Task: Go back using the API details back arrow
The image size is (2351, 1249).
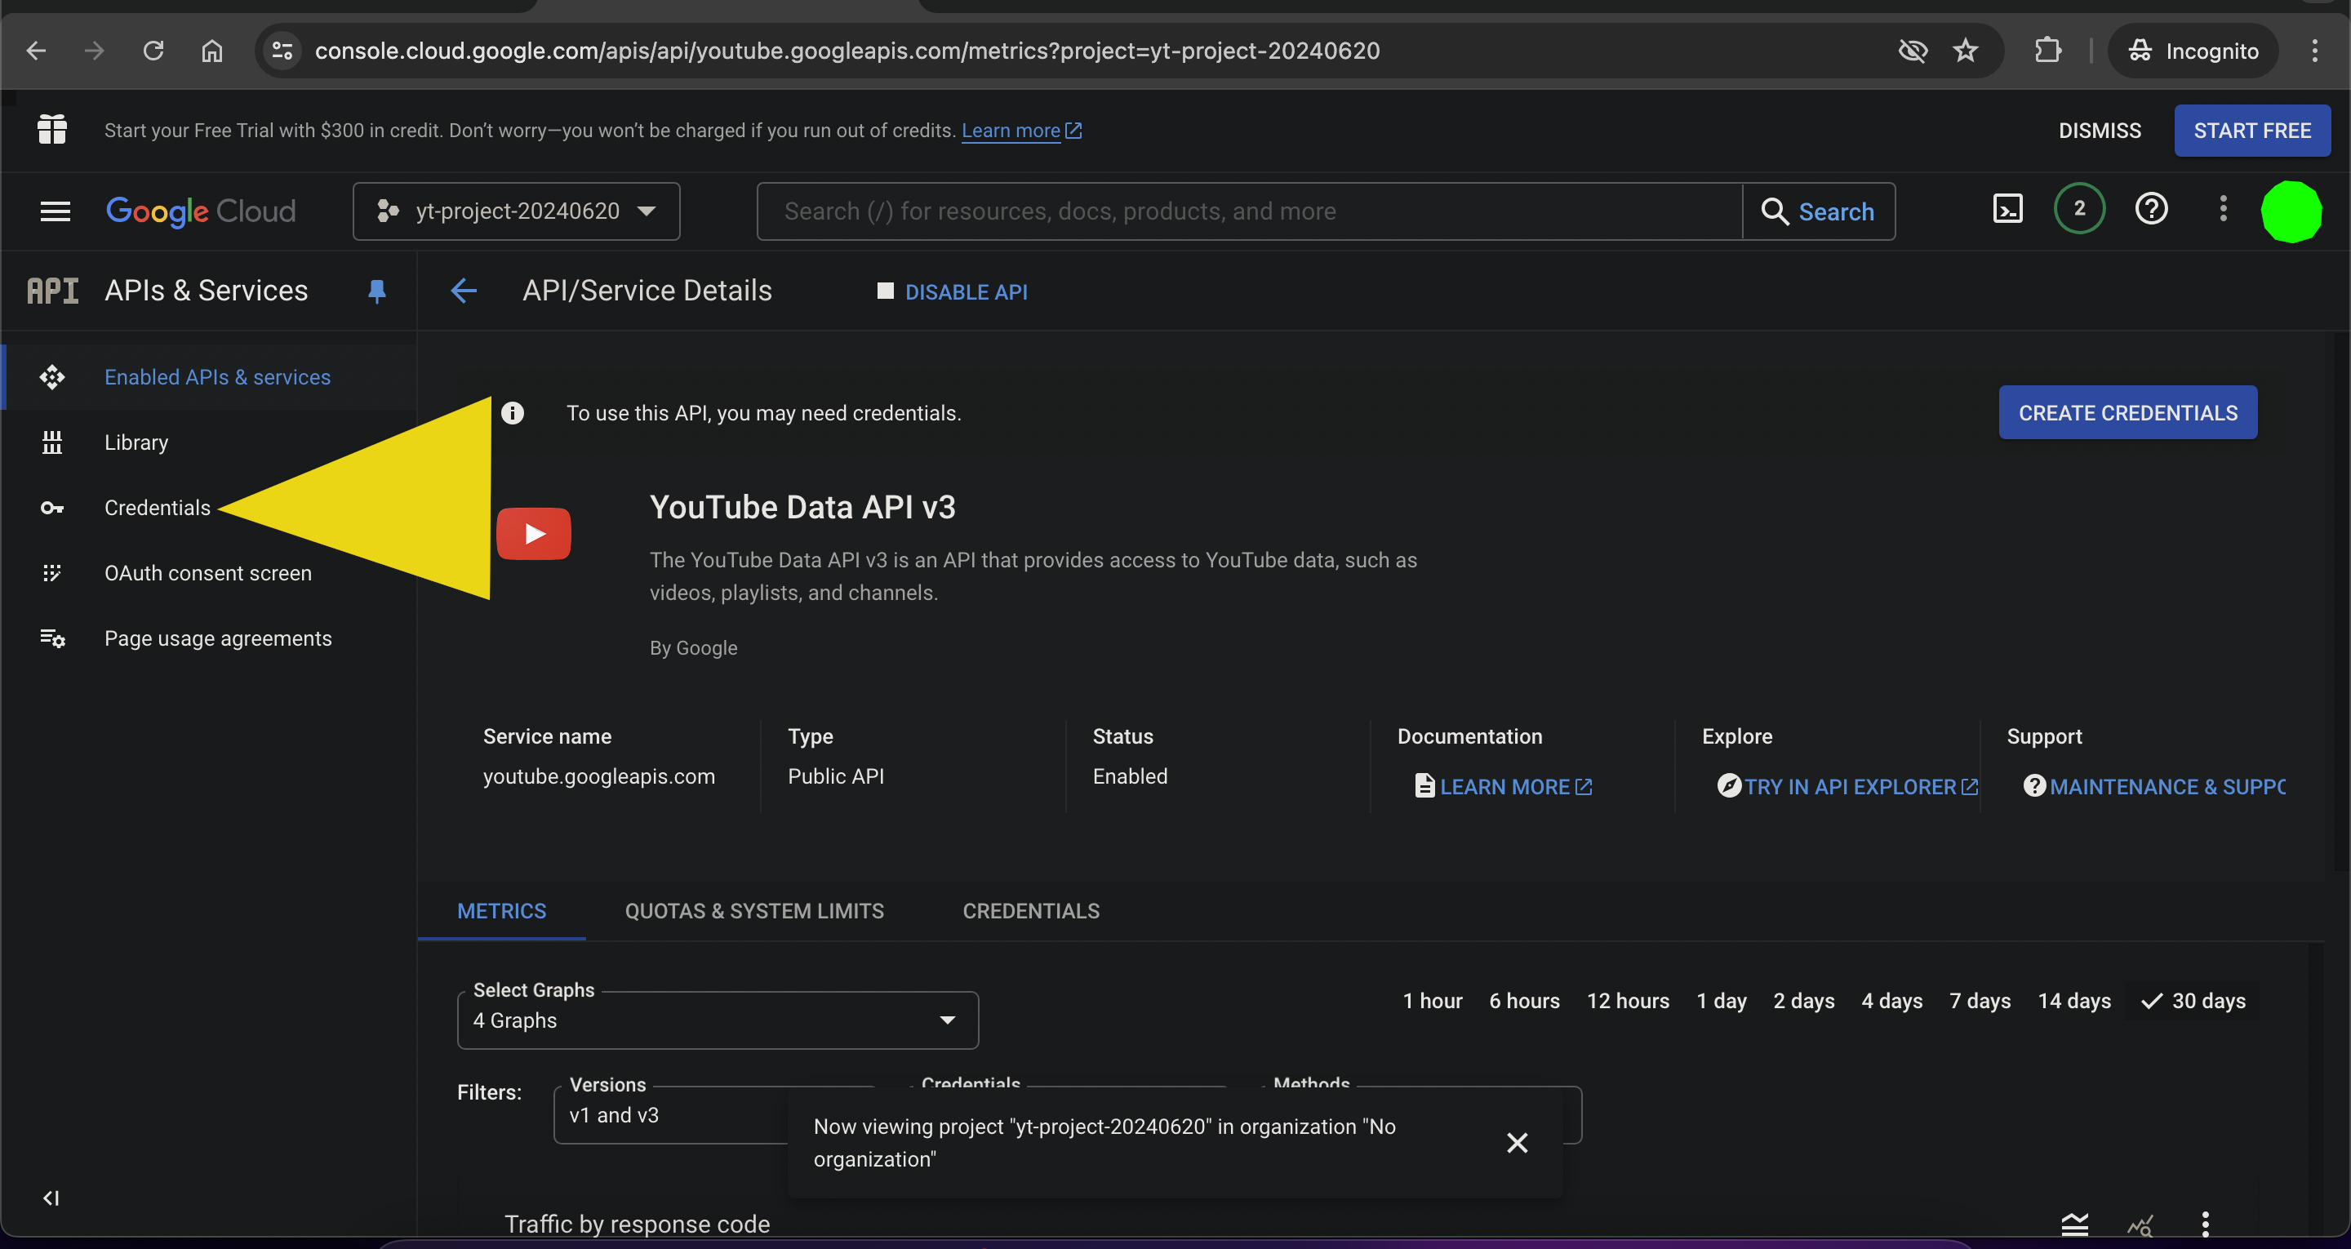Action: tap(464, 291)
